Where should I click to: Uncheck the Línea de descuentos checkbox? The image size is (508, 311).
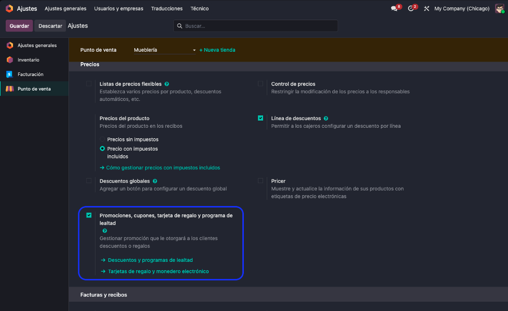pos(260,118)
